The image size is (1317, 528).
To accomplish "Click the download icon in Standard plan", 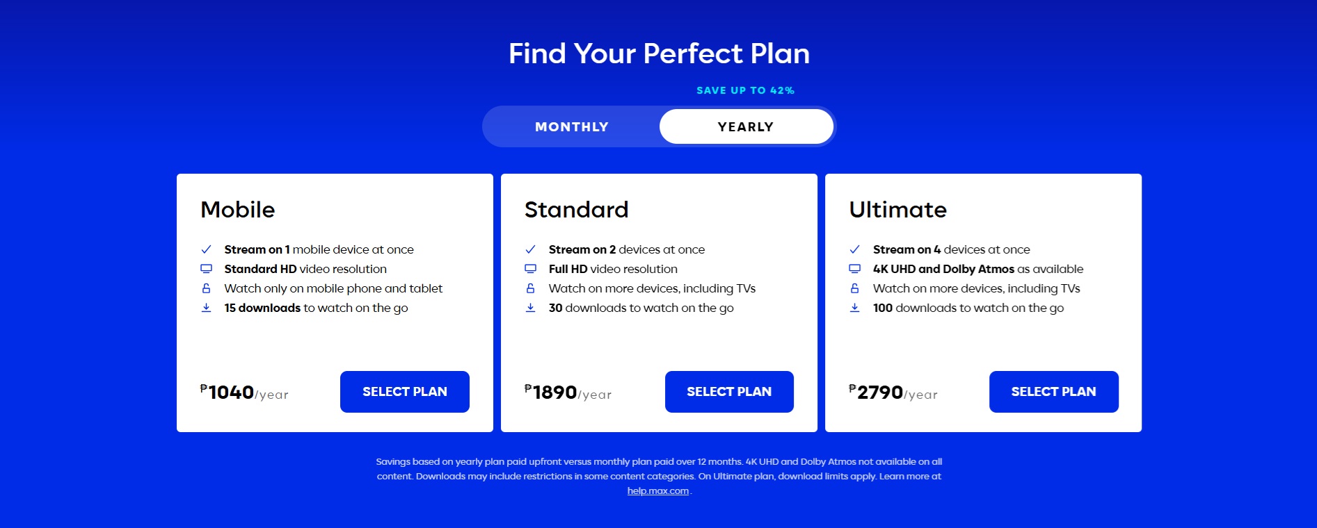I will pos(530,308).
